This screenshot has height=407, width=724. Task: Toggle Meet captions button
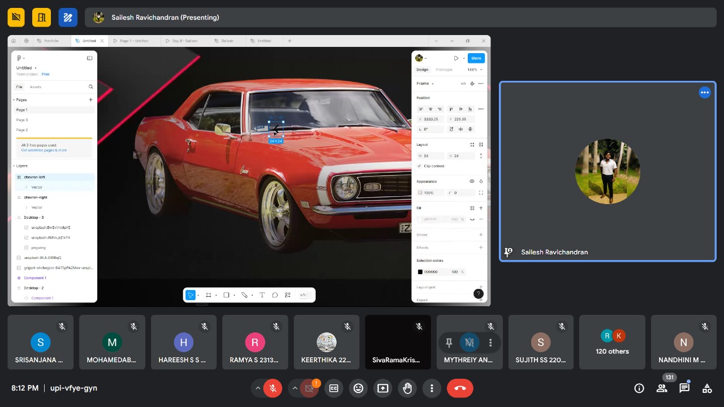click(334, 388)
